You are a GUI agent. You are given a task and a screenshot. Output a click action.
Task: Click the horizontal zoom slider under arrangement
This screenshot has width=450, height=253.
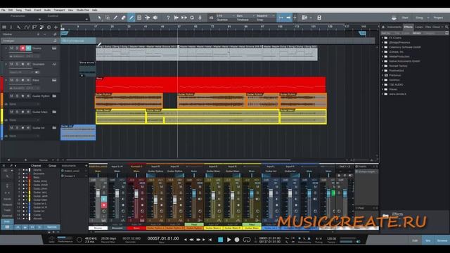coord(361,160)
